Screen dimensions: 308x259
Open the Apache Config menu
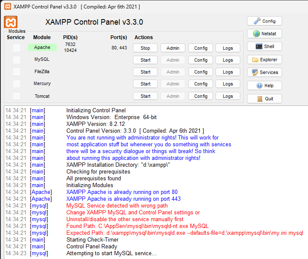click(201, 48)
